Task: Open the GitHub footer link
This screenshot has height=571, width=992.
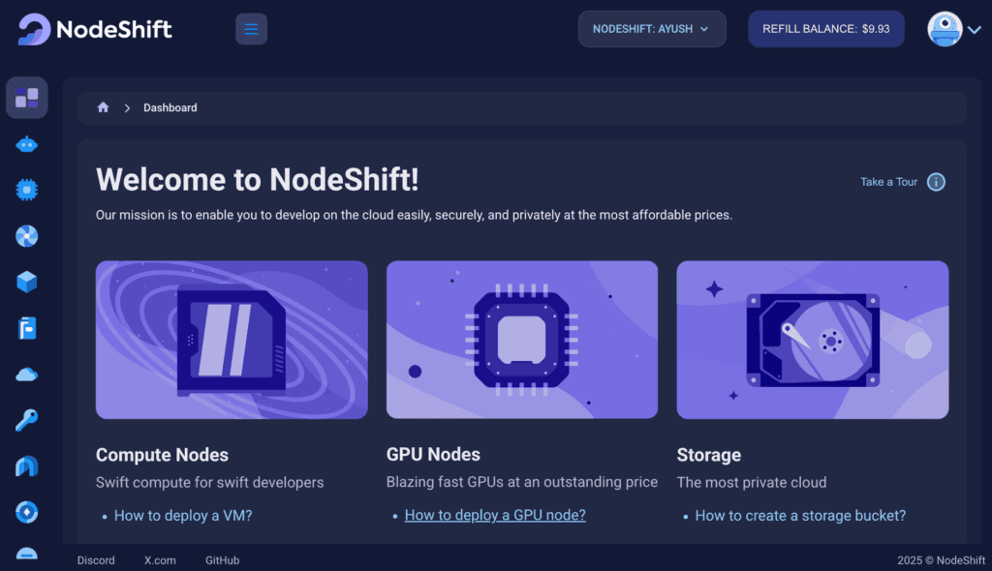Action: click(222, 560)
